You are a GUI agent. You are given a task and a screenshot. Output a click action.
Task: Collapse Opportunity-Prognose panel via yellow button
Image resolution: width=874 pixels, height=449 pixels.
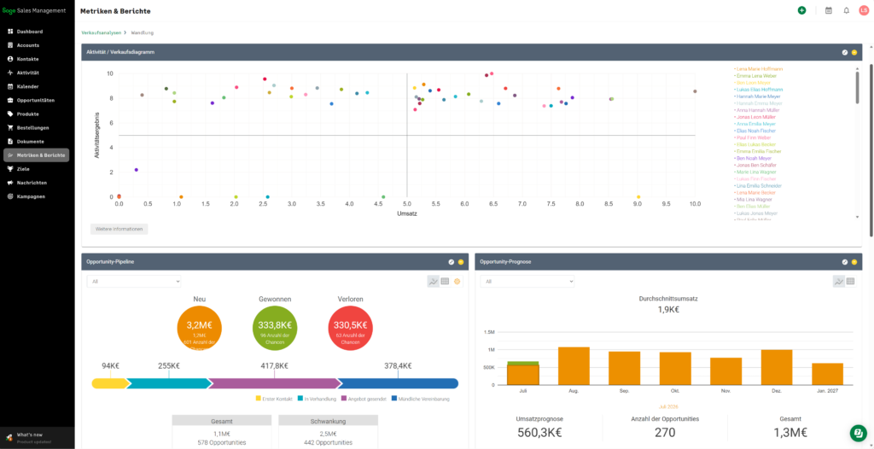tap(854, 261)
